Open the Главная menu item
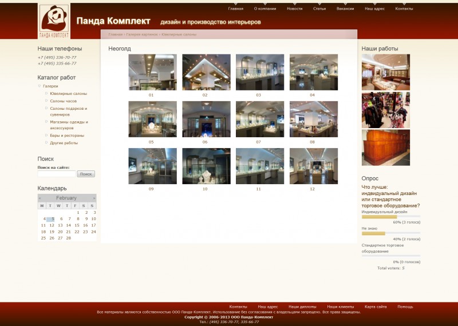Screen dimensions: 458x326 (235, 9)
